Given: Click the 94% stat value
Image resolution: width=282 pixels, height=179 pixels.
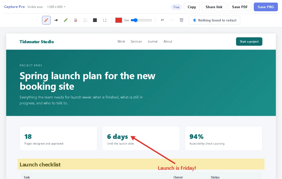Looking at the screenshot, I should coord(196,137).
